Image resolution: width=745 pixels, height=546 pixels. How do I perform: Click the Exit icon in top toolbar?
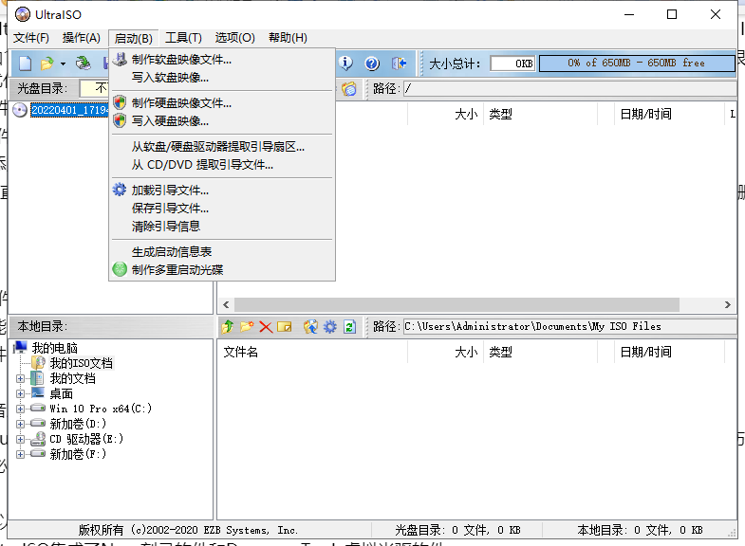click(x=400, y=64)
